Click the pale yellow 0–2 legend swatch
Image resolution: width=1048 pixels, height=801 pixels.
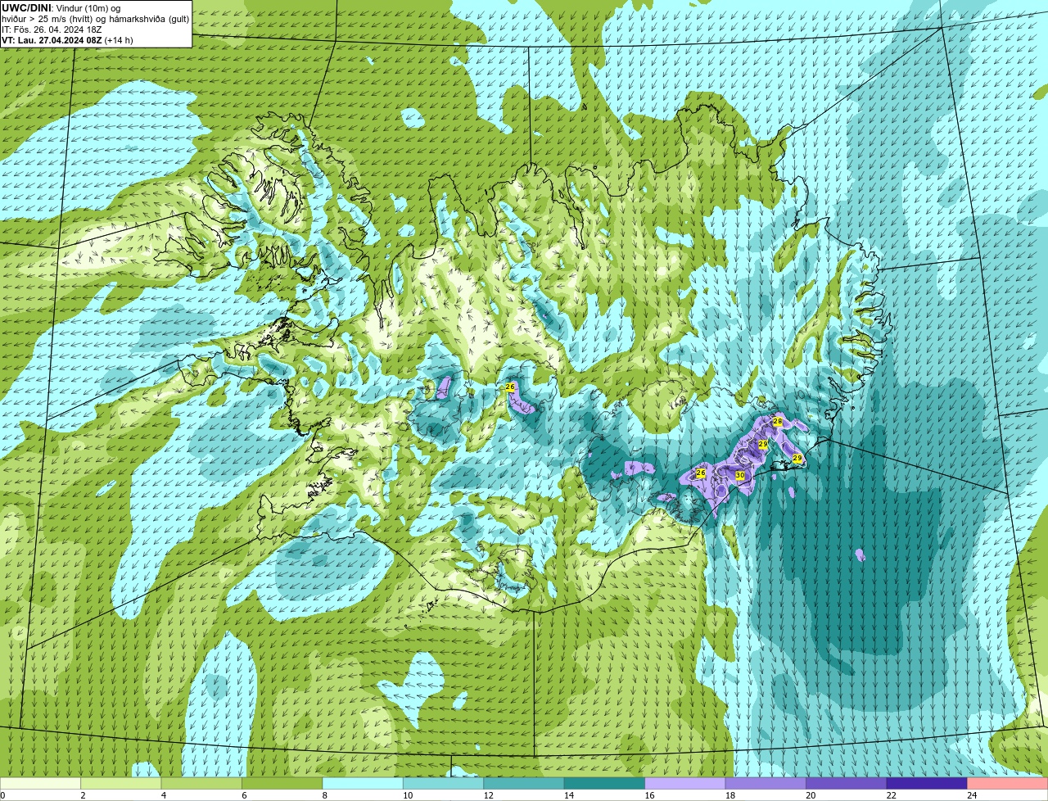click(41, 783)
